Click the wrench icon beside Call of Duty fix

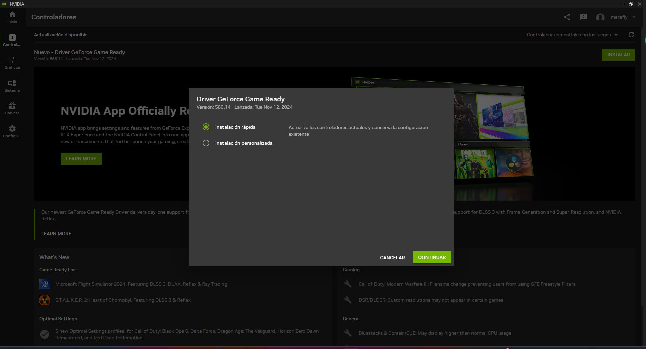(348, 284)
